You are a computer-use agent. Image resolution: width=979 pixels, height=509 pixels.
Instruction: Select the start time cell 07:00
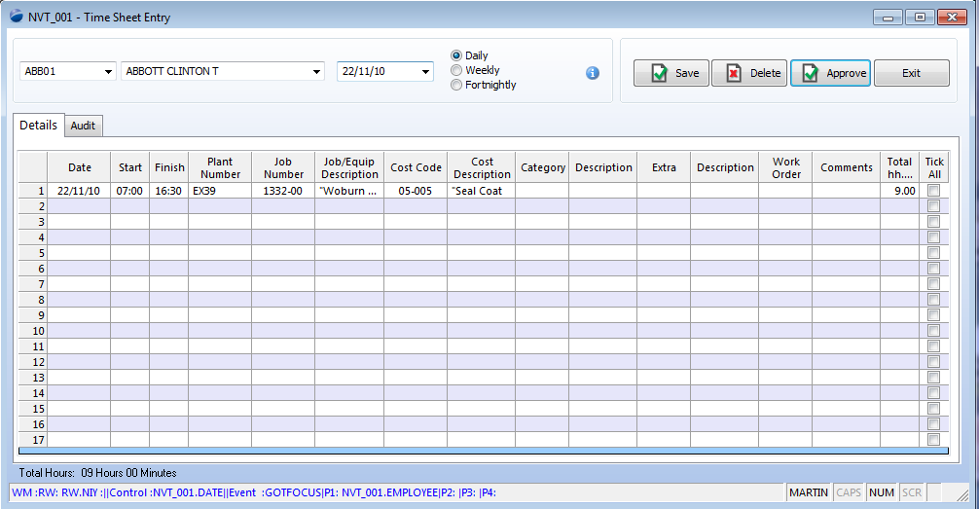pos(129,191)
